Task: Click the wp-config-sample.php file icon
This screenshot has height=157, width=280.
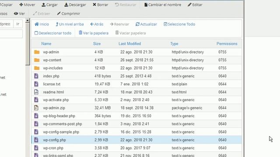Action: coord(36,132)
